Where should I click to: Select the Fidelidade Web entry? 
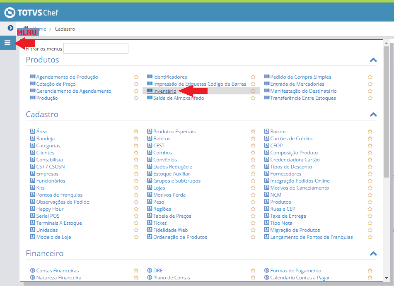tap(171, 230)
